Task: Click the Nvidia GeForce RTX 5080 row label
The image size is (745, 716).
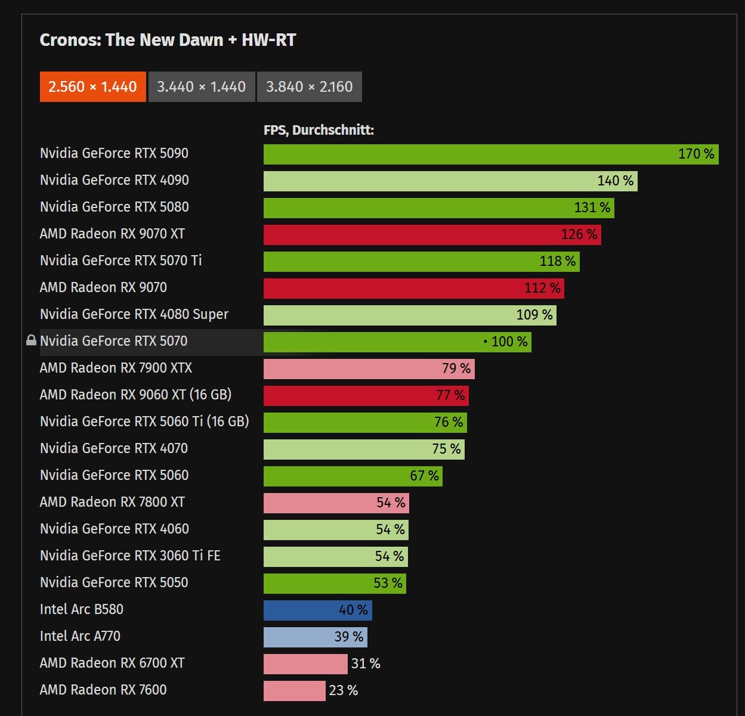Action: (114, 207)
